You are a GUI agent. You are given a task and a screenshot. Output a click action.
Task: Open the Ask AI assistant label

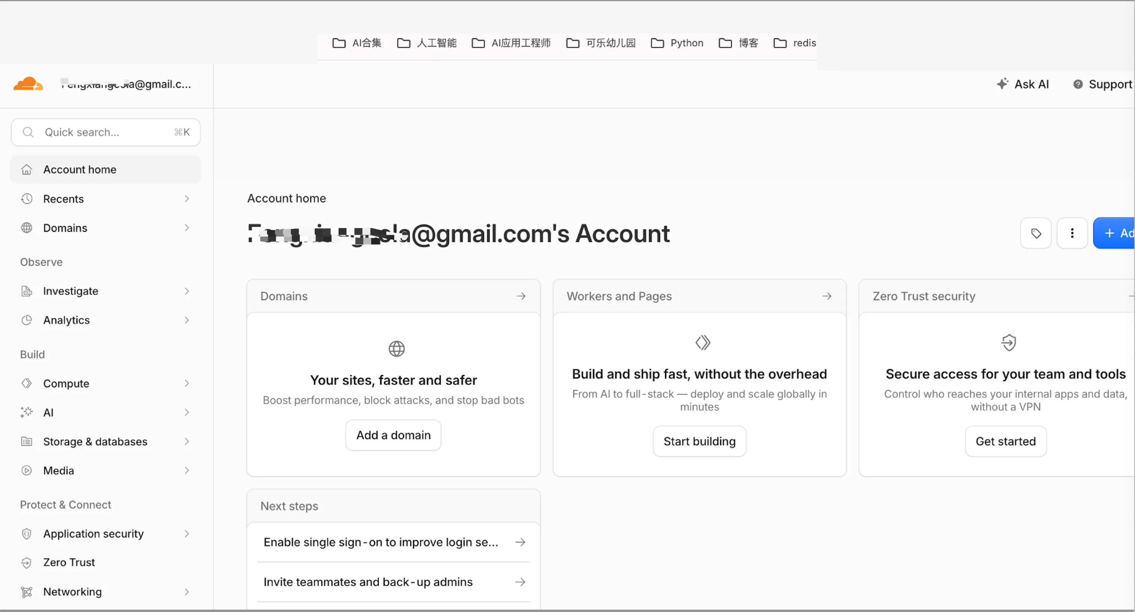[1032, 84]
